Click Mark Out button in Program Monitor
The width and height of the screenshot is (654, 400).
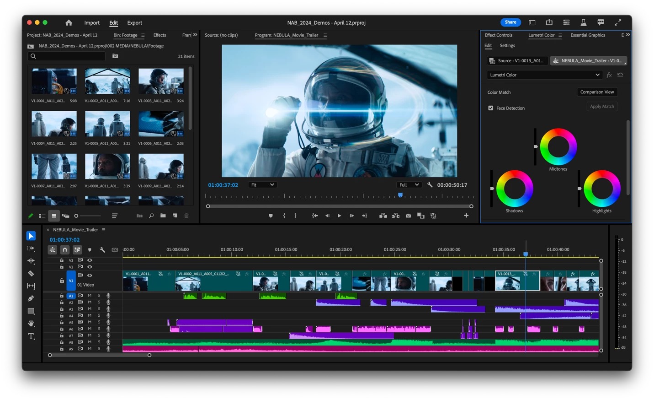[295, 216]
